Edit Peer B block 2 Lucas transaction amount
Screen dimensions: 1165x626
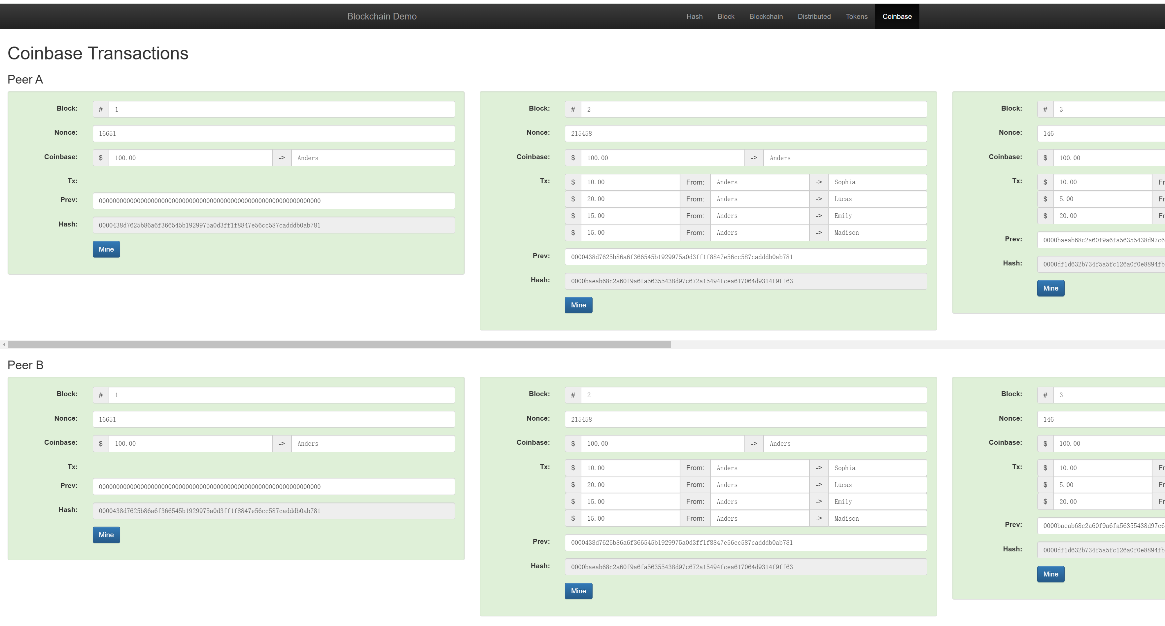pos(630,485)
